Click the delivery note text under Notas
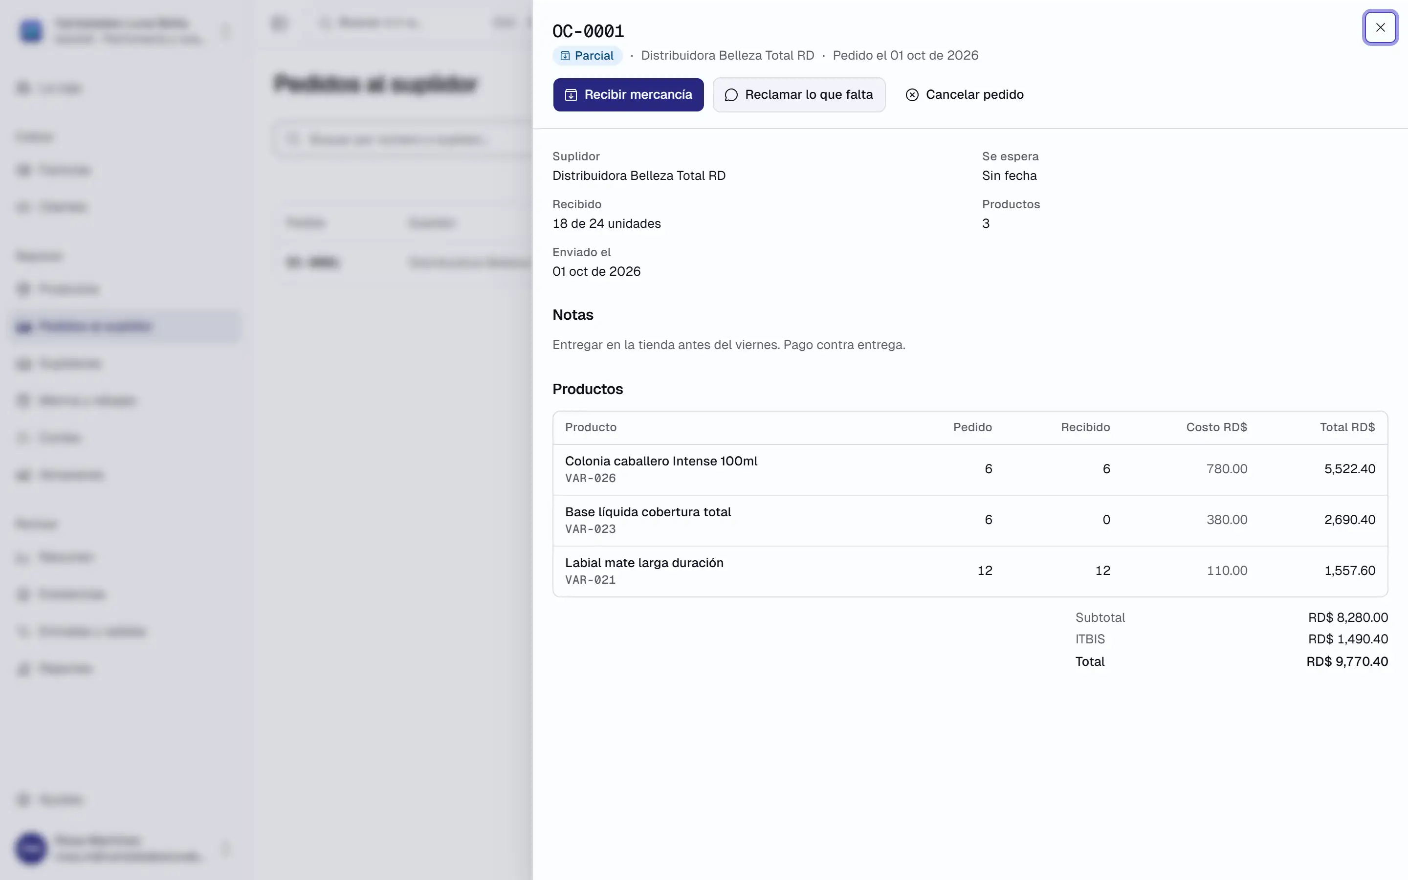Screen dimensions: 1408x880 pos(728,345)
